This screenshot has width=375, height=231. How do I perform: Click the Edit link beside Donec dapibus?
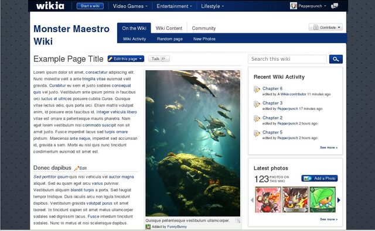coord(83,168)
